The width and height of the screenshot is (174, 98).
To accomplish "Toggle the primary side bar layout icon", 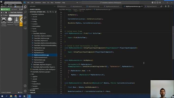I will 153,2.
